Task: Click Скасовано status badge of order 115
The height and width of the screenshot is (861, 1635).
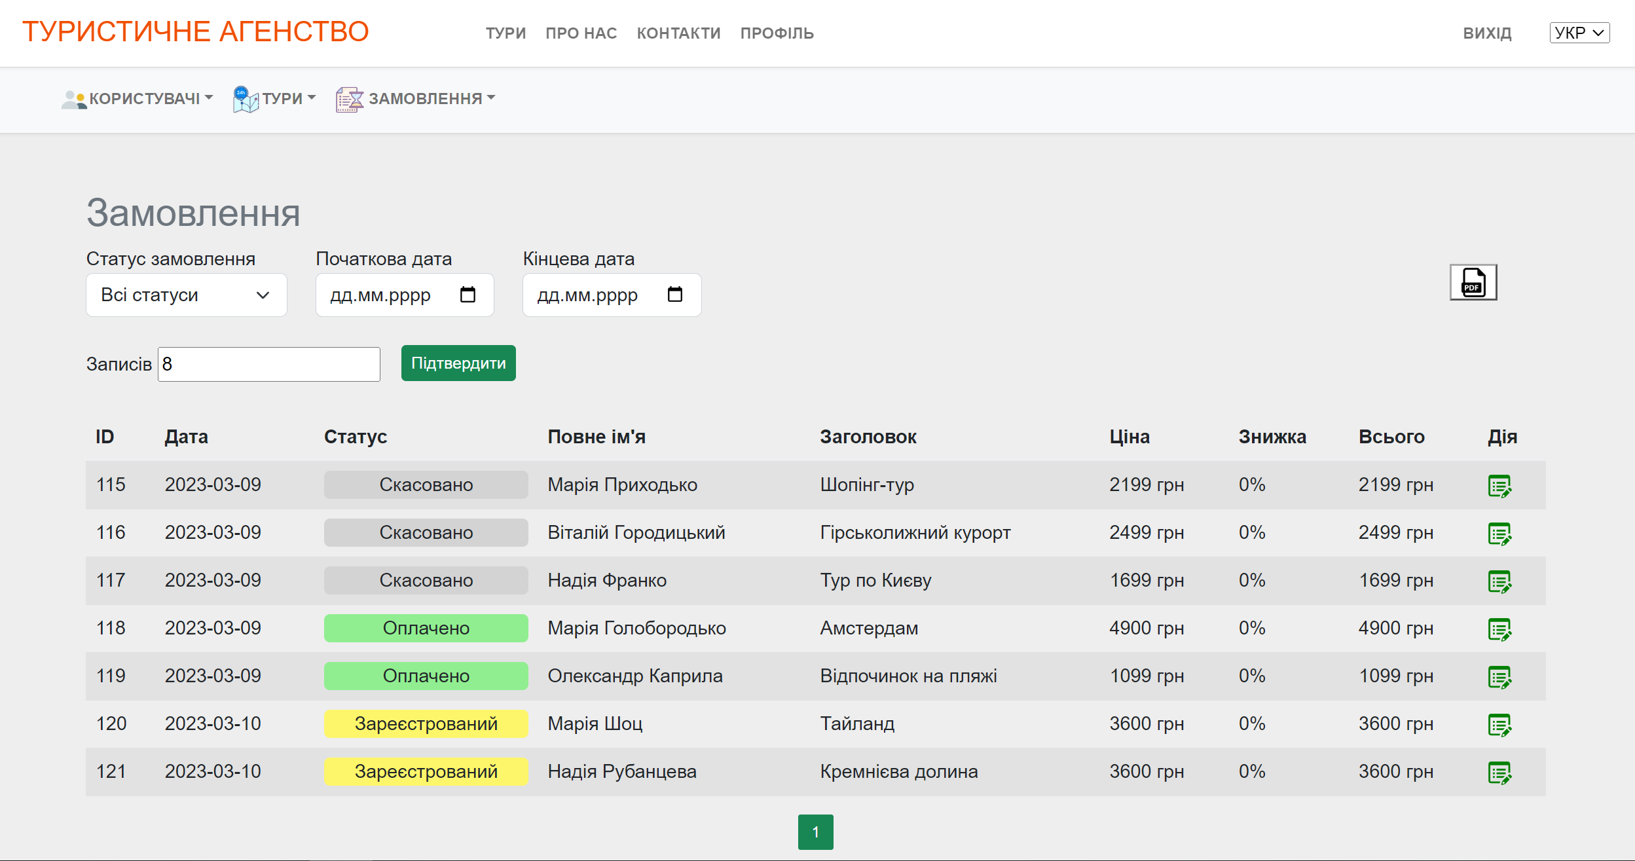Action: click(x=426, y=485)
